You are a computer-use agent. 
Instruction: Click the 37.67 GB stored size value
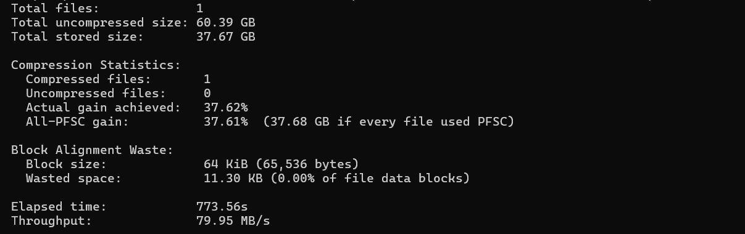point(226,37)
